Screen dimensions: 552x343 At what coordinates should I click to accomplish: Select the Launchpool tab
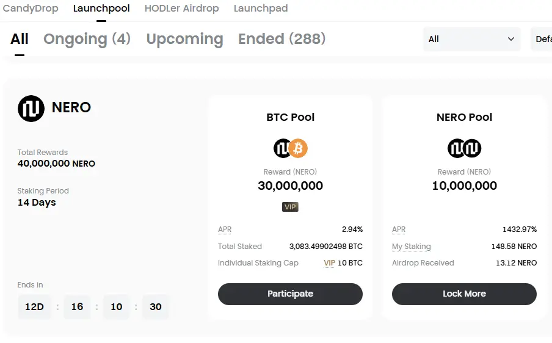(x=101, y=8)
